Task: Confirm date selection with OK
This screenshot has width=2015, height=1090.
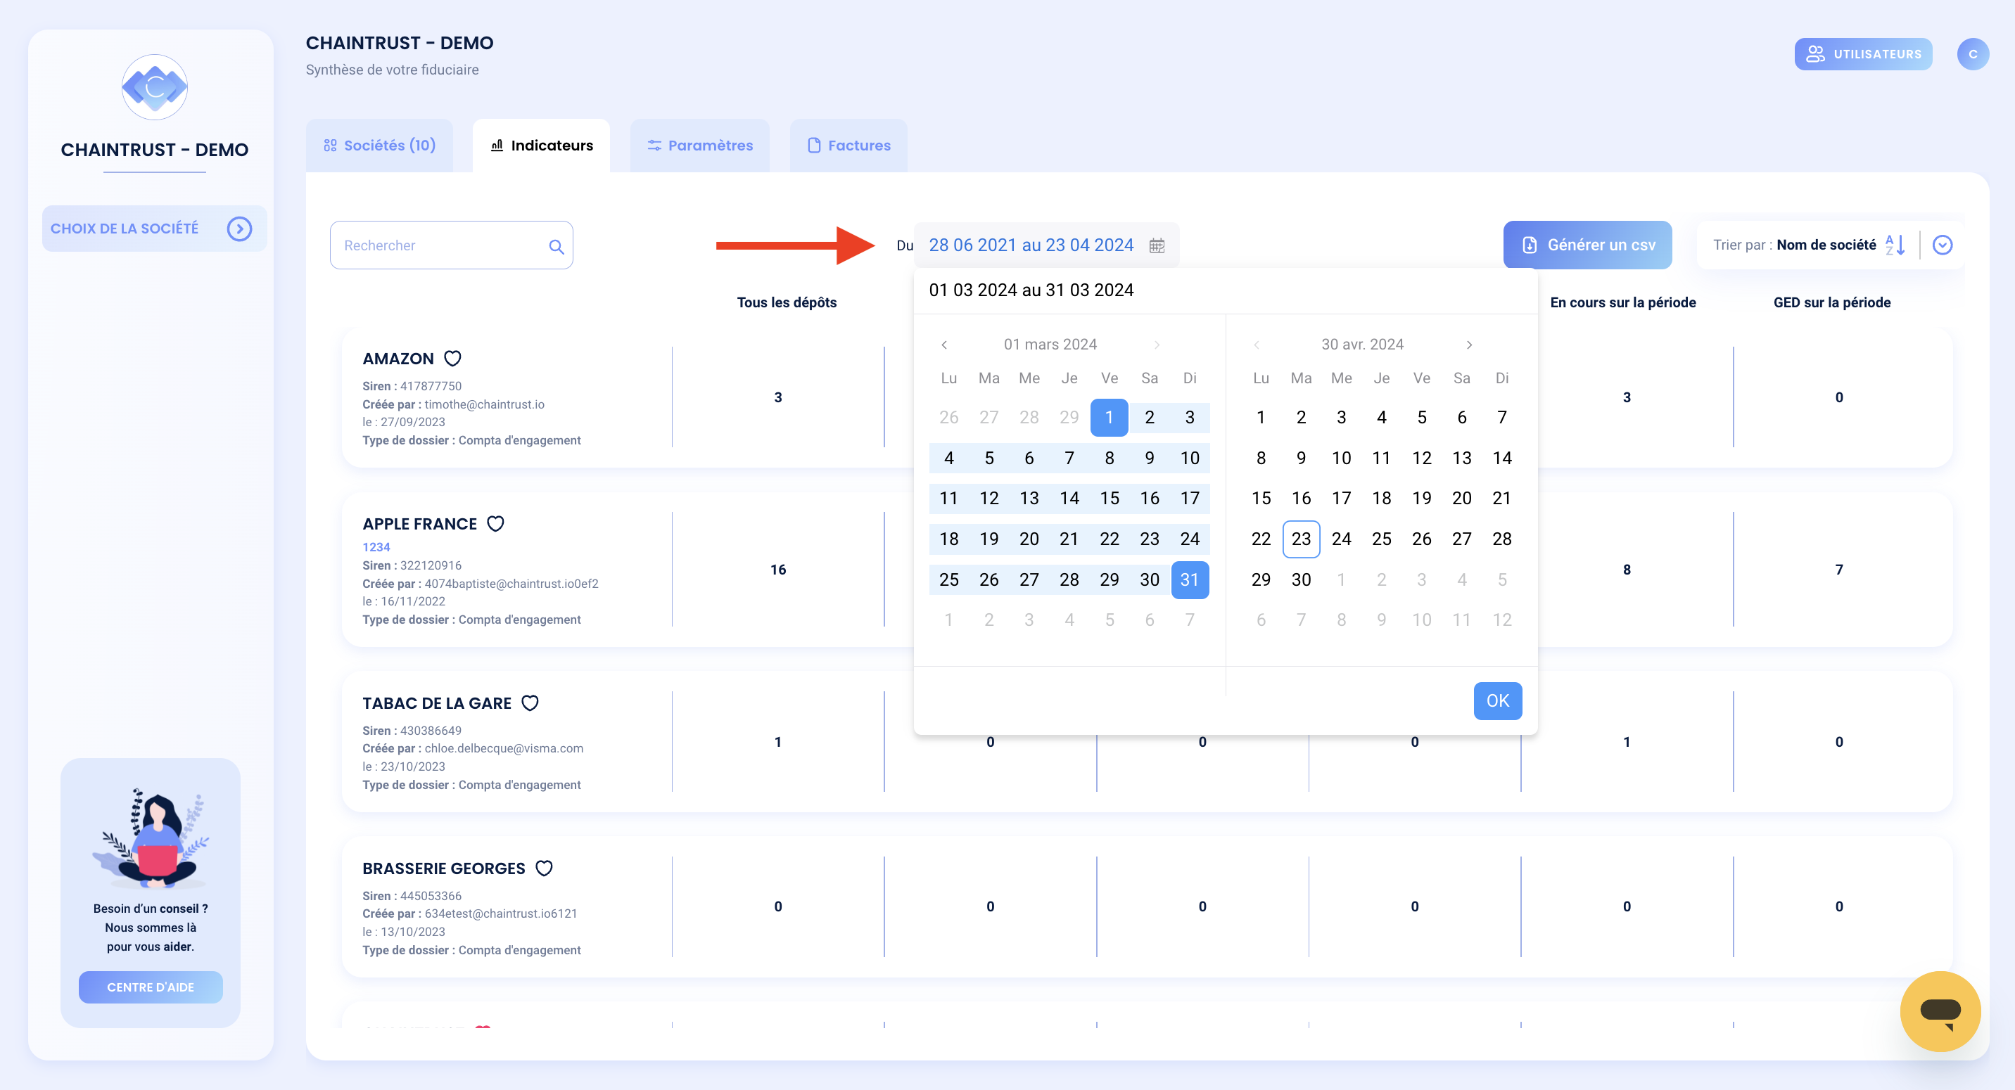Action: point(1497,700)
